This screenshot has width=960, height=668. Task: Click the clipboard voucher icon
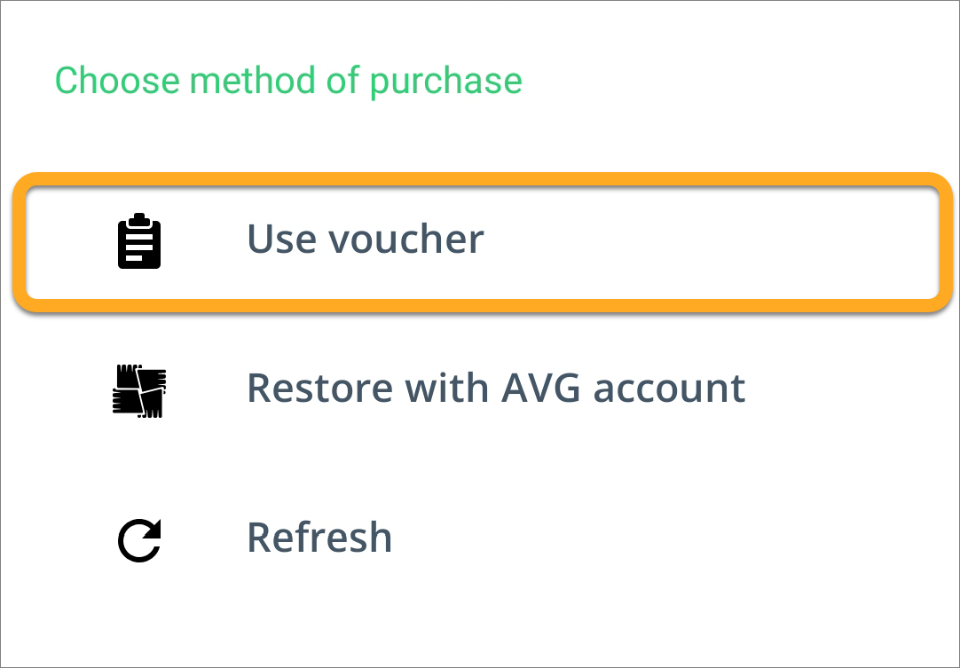pos(139,240)
